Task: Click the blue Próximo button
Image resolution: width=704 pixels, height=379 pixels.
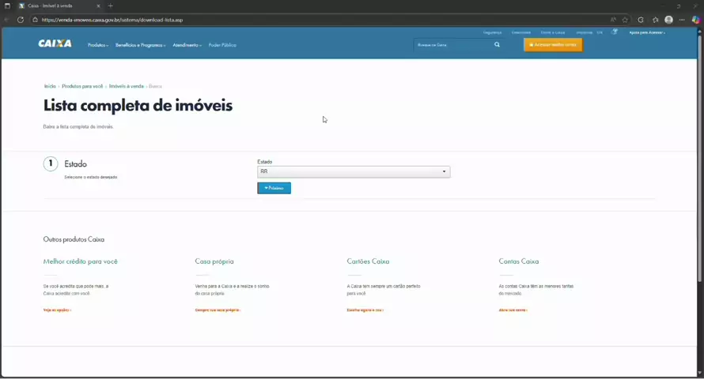Action: (274, 188)
